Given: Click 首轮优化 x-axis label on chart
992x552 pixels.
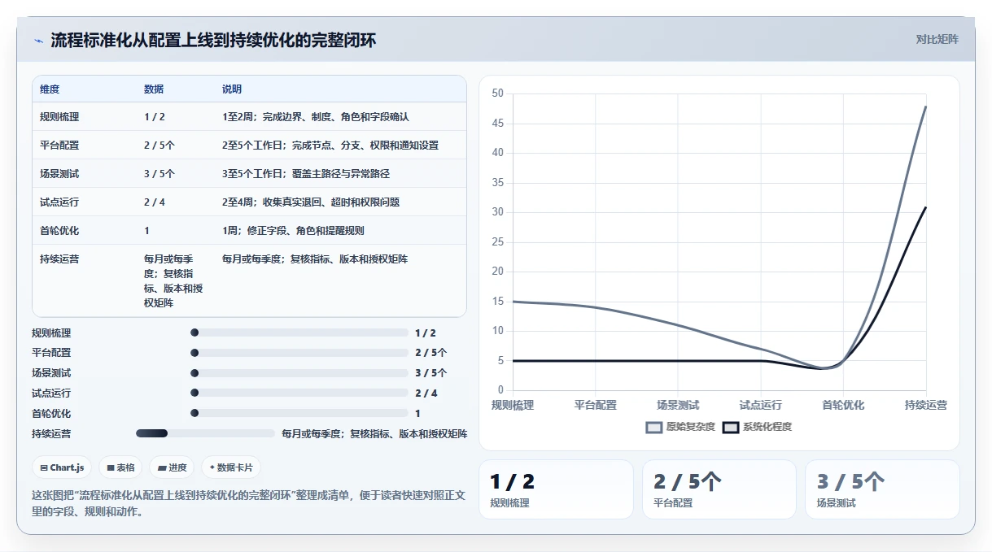Looking at the screenshot, I should pyautogui.click(x=843, y=405).
